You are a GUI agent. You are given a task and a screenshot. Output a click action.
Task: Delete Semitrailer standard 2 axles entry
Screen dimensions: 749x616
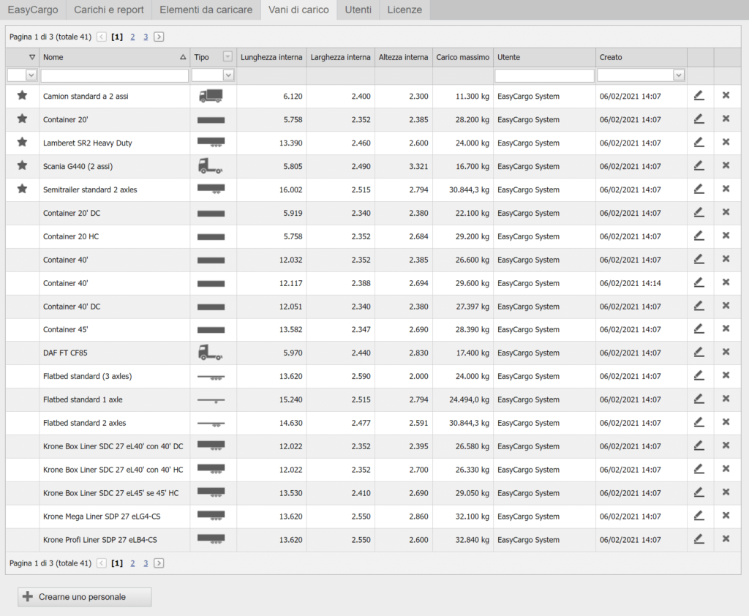point(726,189)
